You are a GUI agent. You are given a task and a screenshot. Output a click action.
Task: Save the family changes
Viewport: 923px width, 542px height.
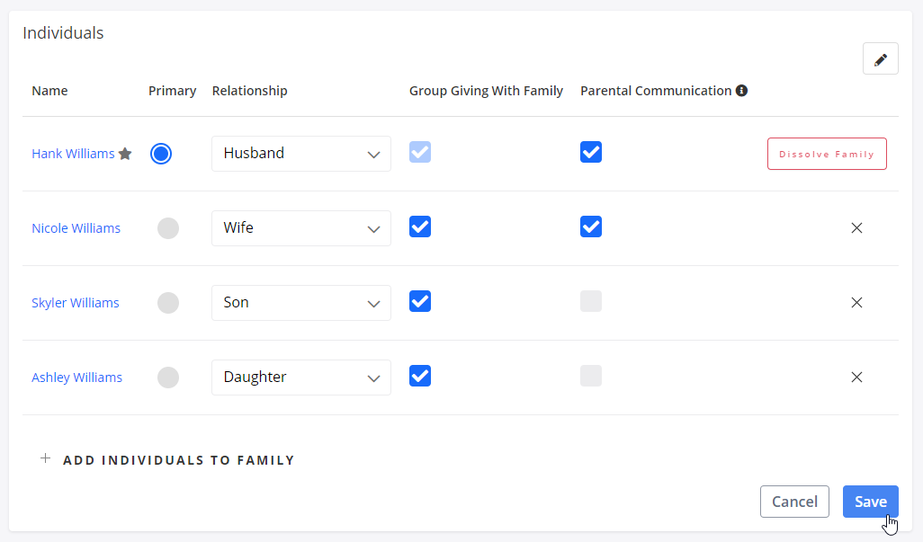pyautogui.click(x=870, y=501)
